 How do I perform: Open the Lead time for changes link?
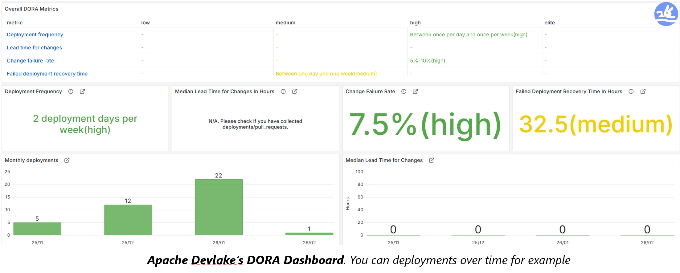[x=34, y=47]
